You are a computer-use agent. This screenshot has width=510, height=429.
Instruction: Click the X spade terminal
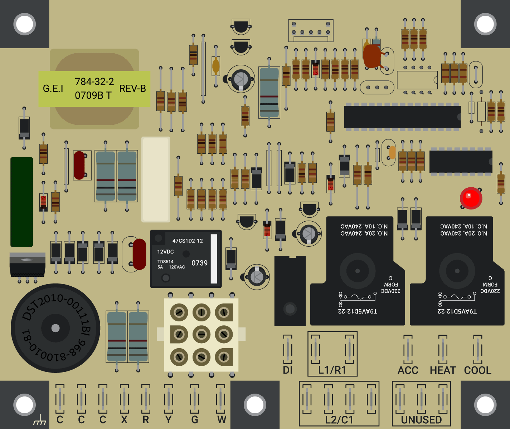[x=124, y=399]
